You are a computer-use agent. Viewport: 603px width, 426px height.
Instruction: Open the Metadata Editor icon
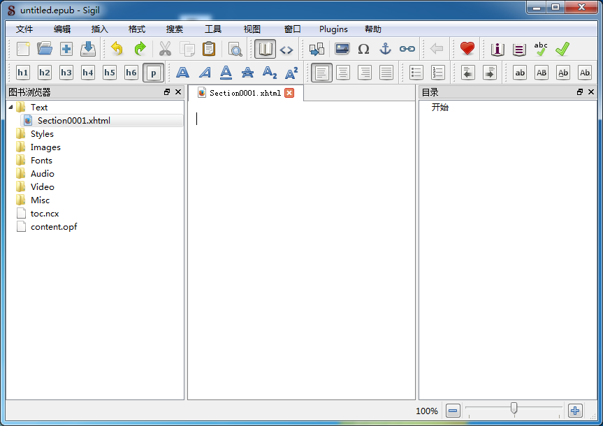[497, 49]
